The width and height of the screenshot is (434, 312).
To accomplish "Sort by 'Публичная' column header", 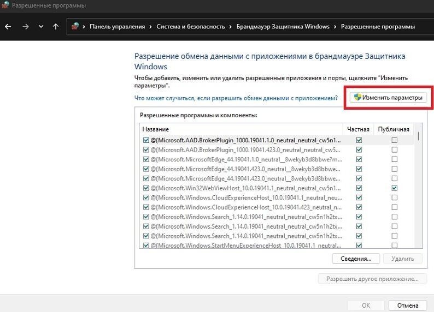I will [394, 129].
